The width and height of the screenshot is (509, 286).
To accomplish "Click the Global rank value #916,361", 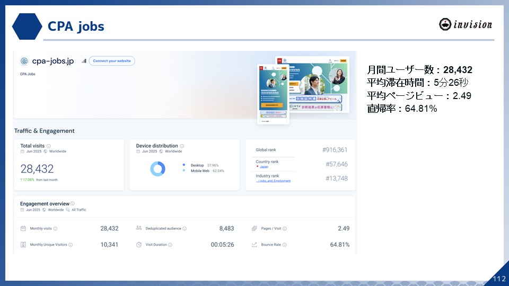I will (335, 150).
